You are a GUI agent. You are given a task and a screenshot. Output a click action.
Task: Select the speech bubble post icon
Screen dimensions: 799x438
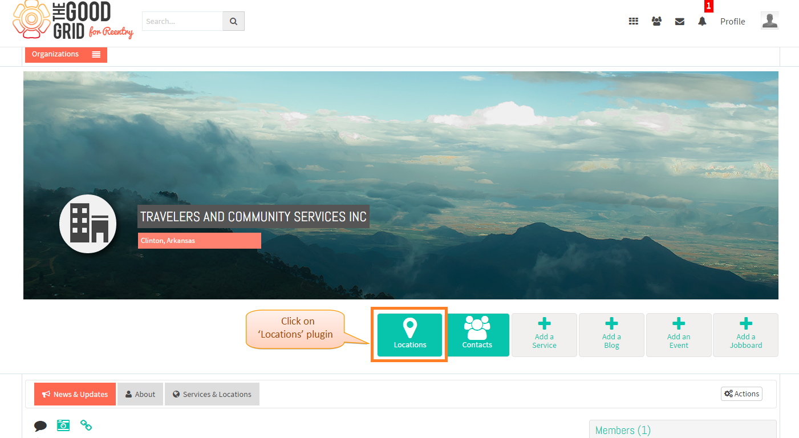pos(40,425)
